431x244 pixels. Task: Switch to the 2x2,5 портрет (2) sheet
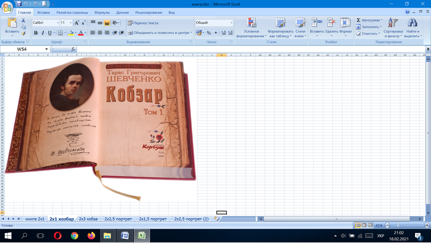[191, 219]
